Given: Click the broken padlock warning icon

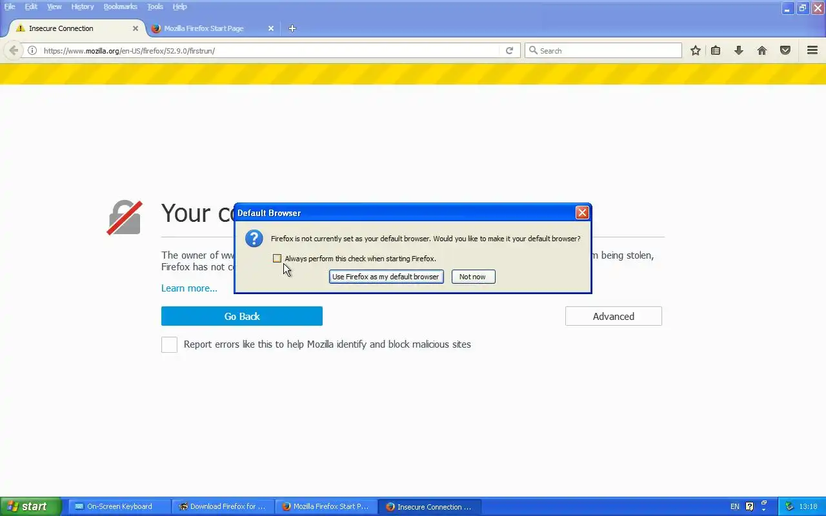Looking at the screenshot, I should [x=125, y=217].
